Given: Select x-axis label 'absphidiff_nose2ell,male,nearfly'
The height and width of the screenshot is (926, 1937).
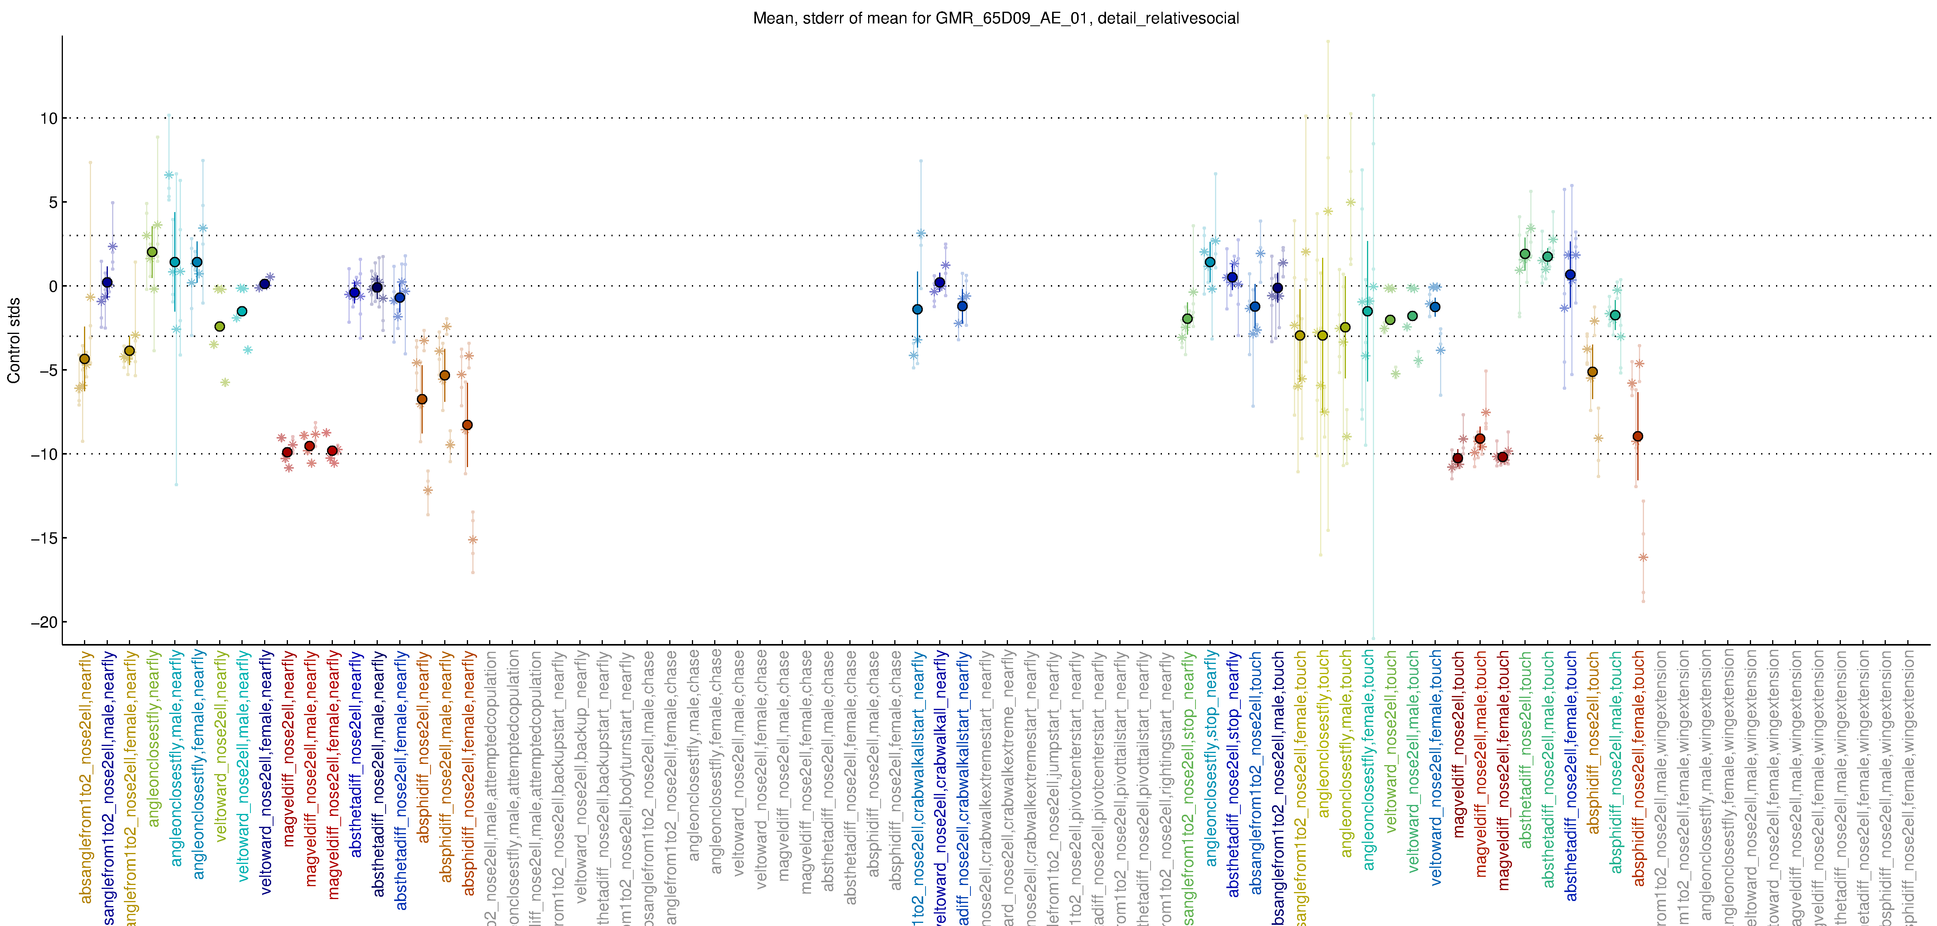Looking at the screenshot, I should [446, 767].
